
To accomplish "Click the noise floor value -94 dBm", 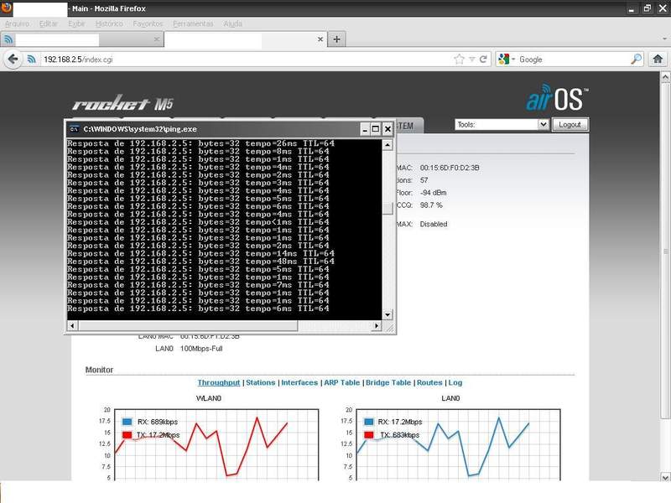I will point(433,193).
